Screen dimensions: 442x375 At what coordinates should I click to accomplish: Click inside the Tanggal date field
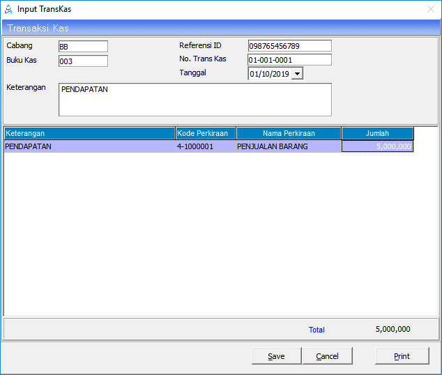(x=268, y=73)
